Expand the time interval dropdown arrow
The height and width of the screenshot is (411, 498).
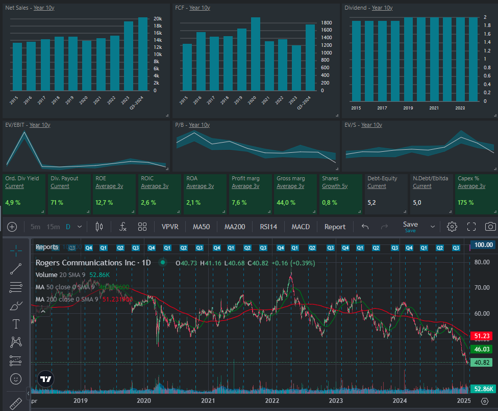pos(80,227)
